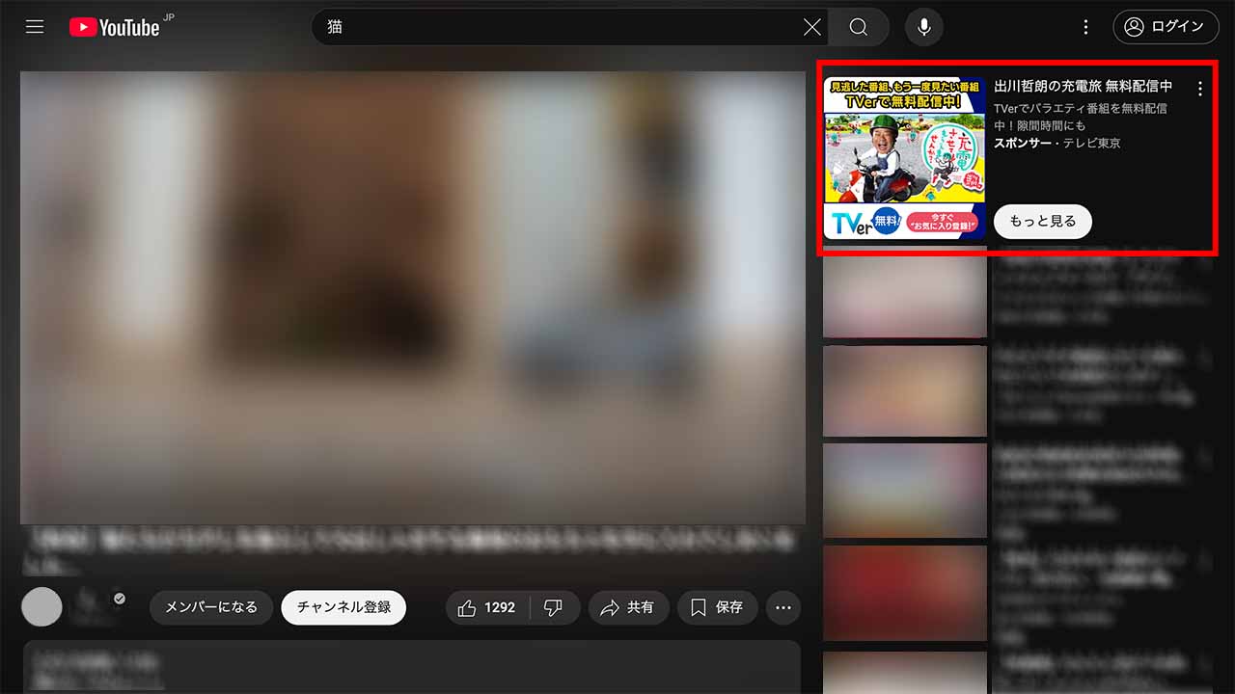Click the magnifier search button

(x=859, y=27)
